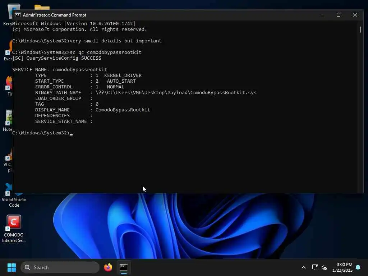The width and height of the screenshot is (368, 276).
Task: Open the network status tray icon
Action: [315, 267]
